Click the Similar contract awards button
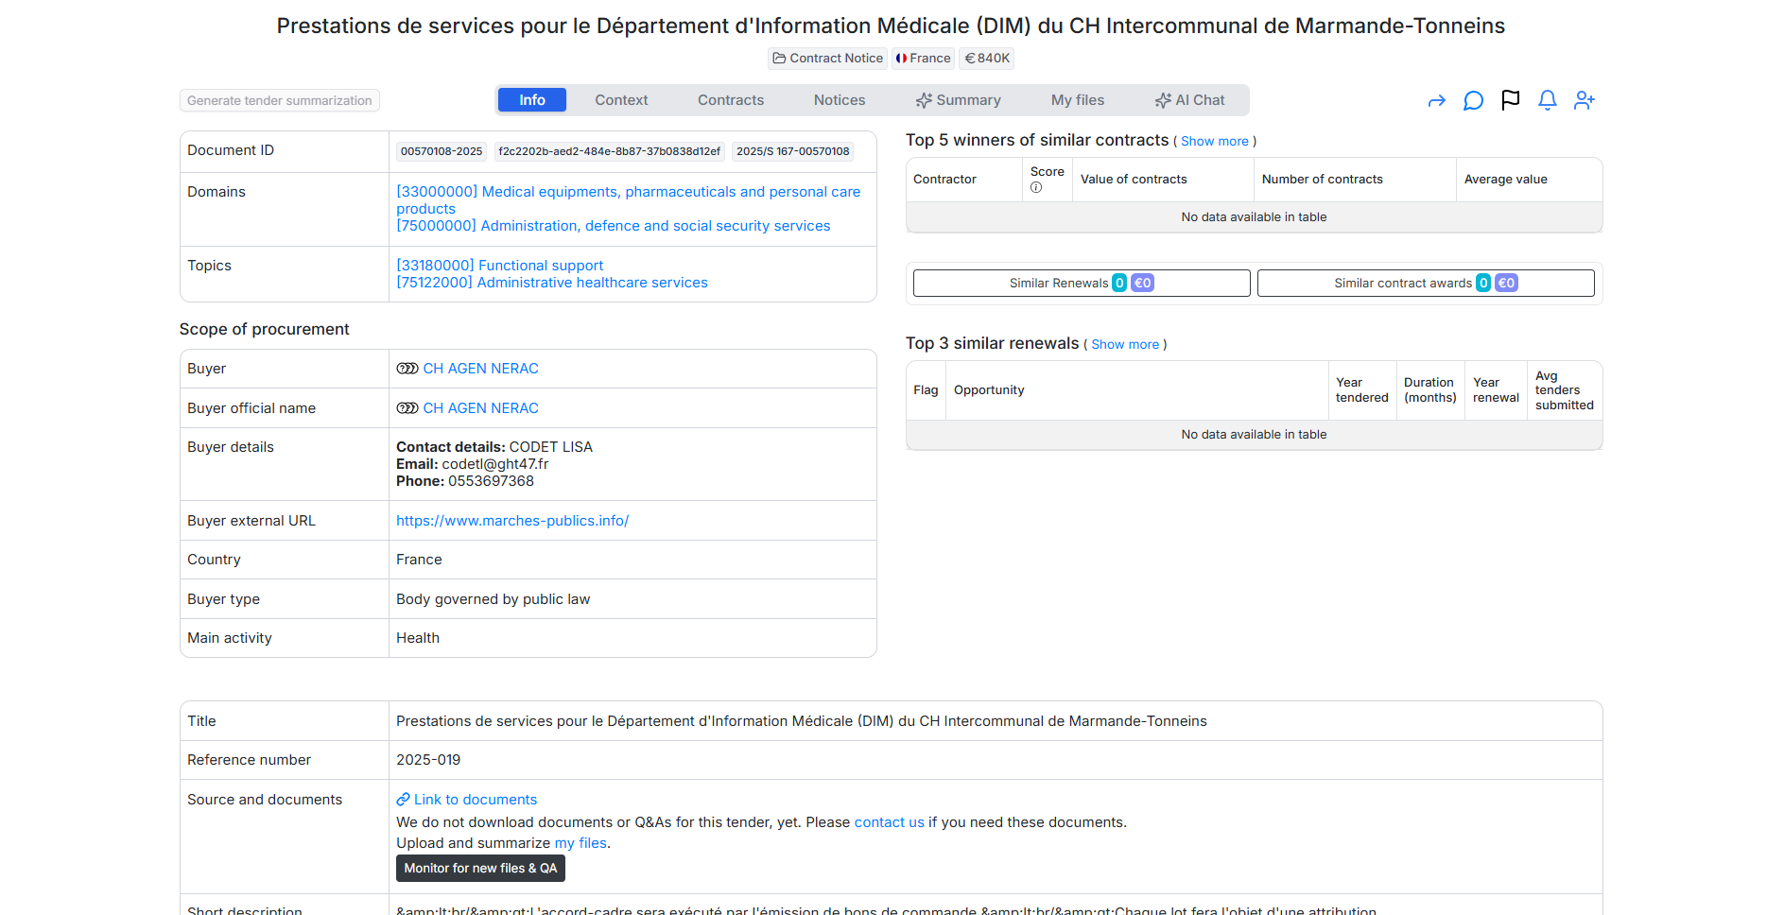This screenshot has width=1784, height=915. [x=1426, y=283]
